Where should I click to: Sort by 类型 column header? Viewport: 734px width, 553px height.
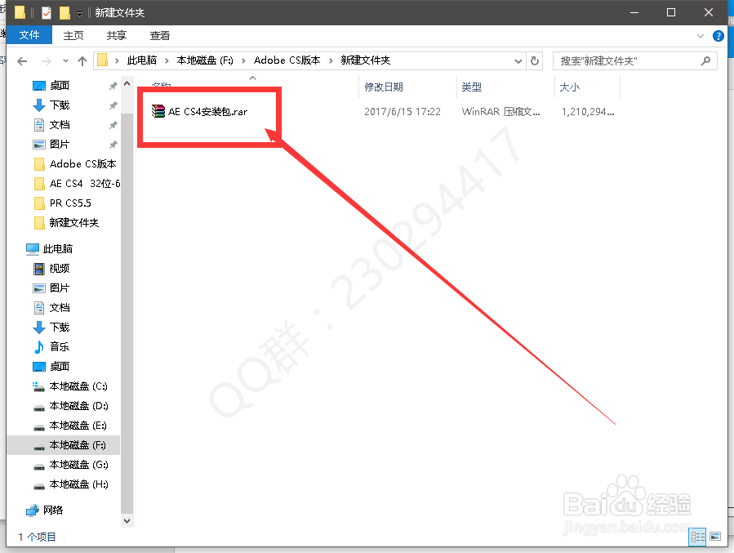pyautogui.click(x=471, y=87)
